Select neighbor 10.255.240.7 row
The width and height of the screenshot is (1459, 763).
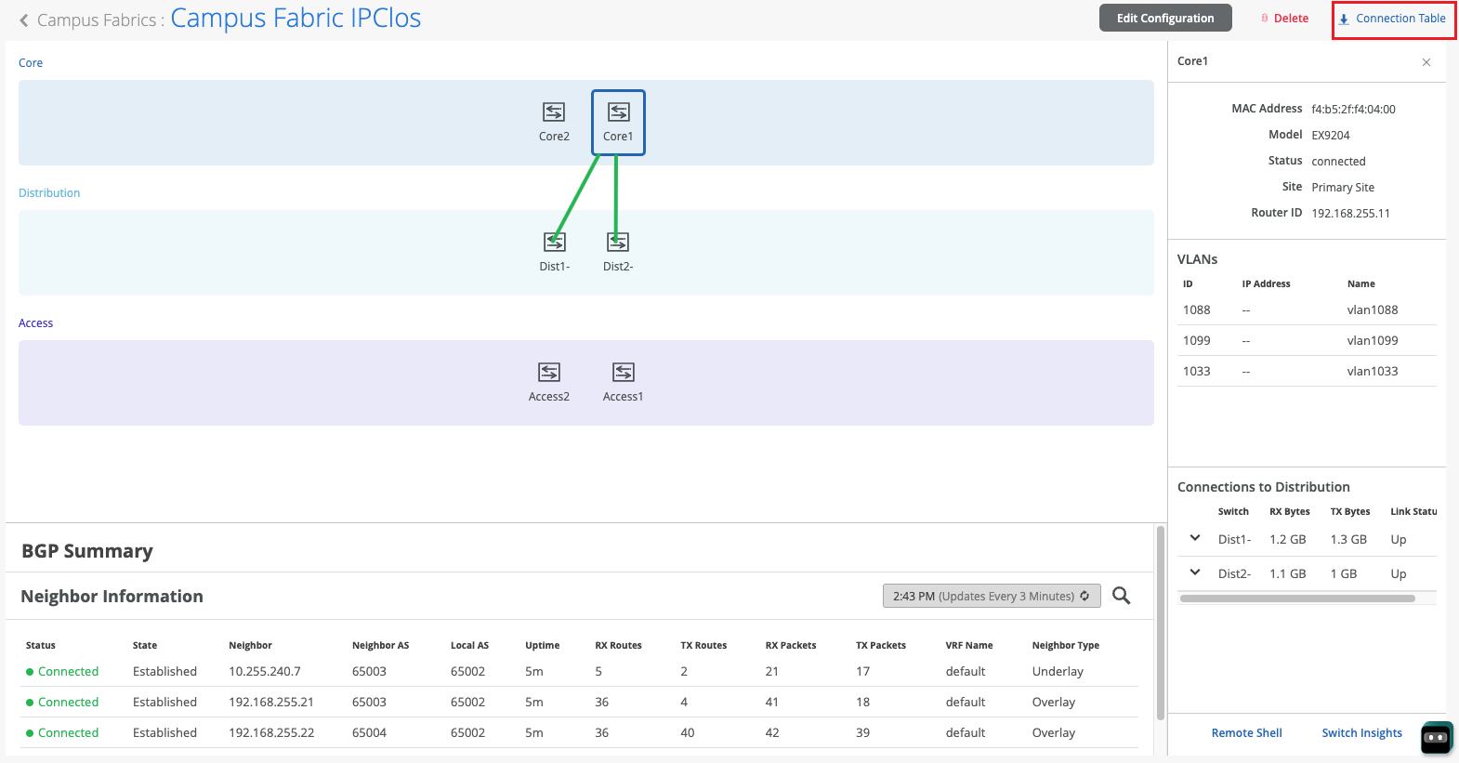[x=580, y=671]
